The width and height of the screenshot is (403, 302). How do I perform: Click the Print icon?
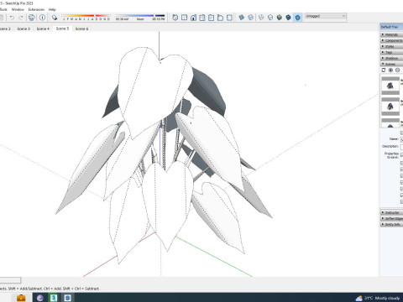tap(32, 18)
